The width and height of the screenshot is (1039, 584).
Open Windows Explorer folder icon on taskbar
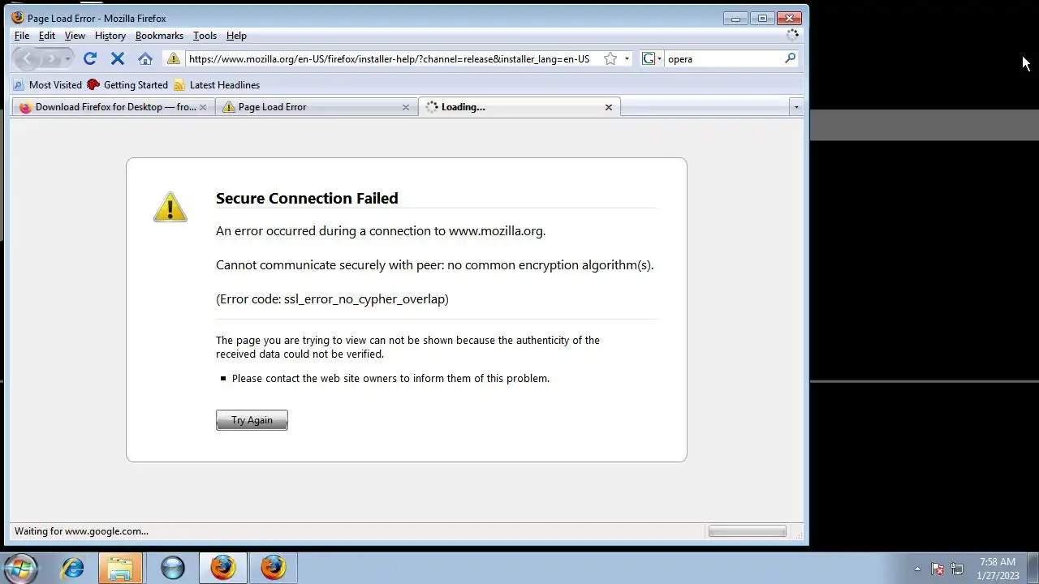pos(120,568)
